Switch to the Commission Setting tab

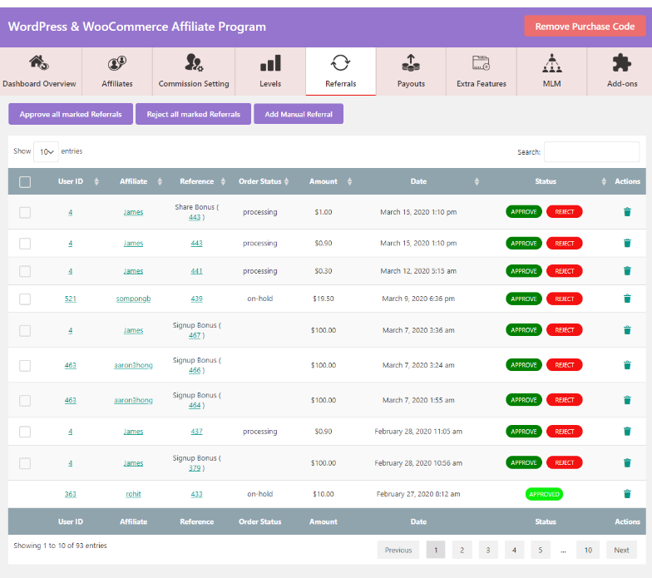click(194, 72)
